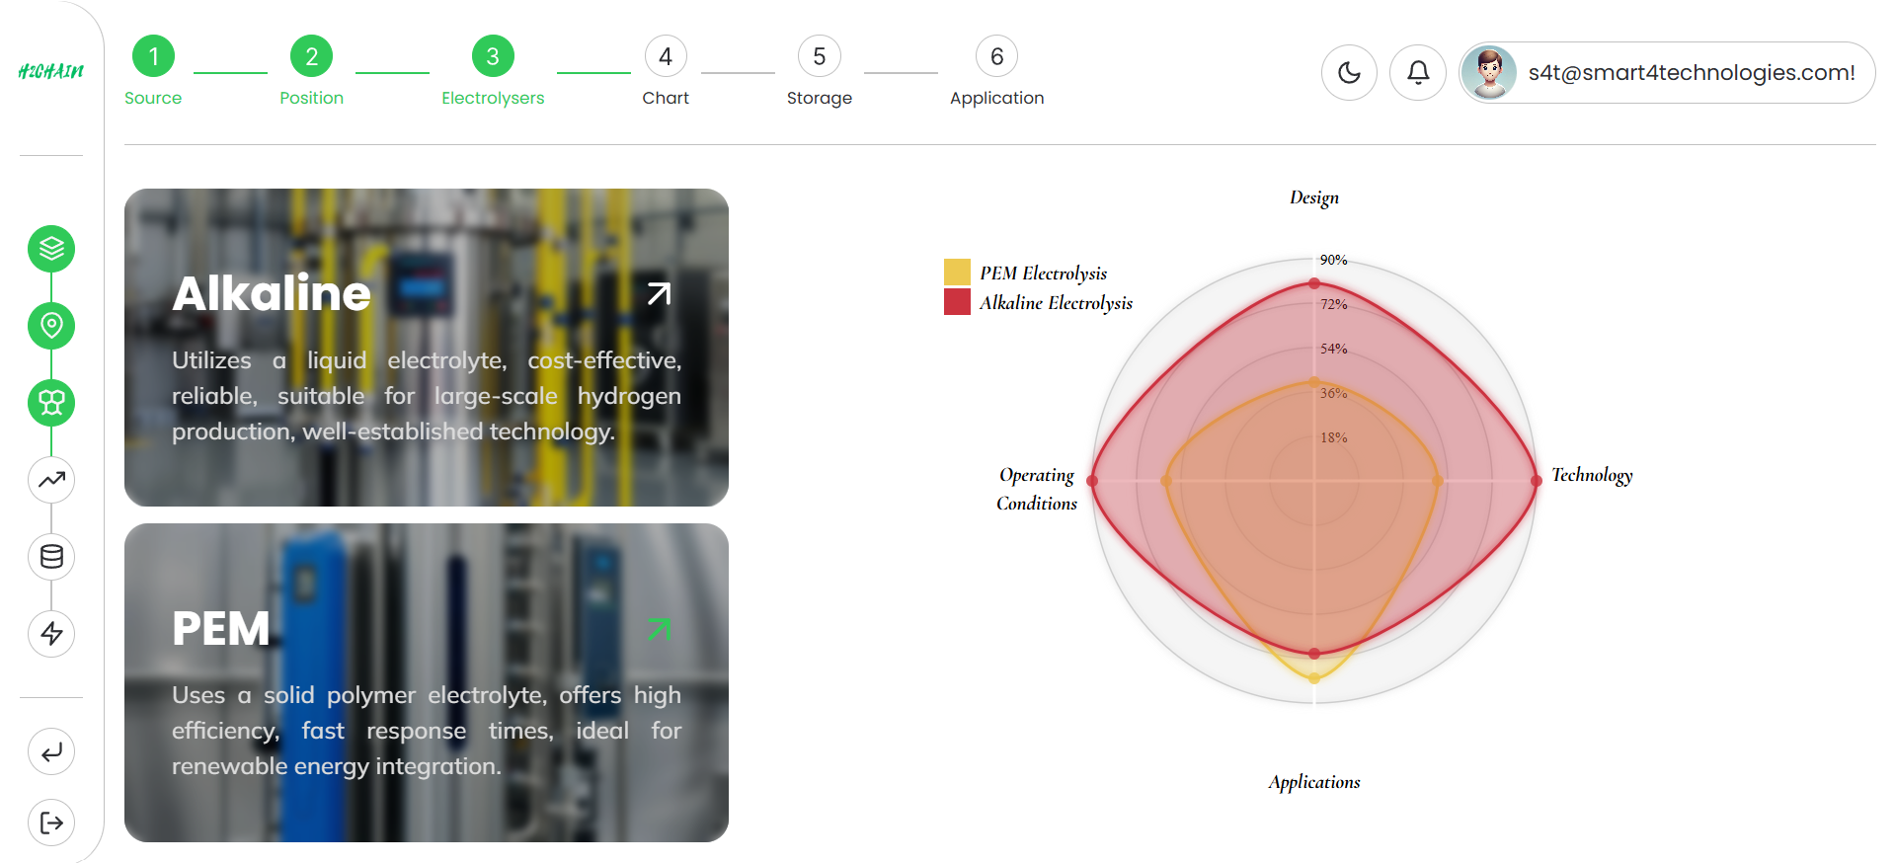This screenshot has width=1894, height=863.
Task: Return to step 1 Source
Action: coord(153,57)
